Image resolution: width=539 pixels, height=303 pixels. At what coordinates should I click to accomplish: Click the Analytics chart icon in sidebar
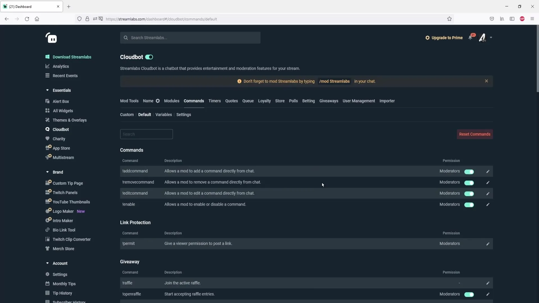point(47,66)
